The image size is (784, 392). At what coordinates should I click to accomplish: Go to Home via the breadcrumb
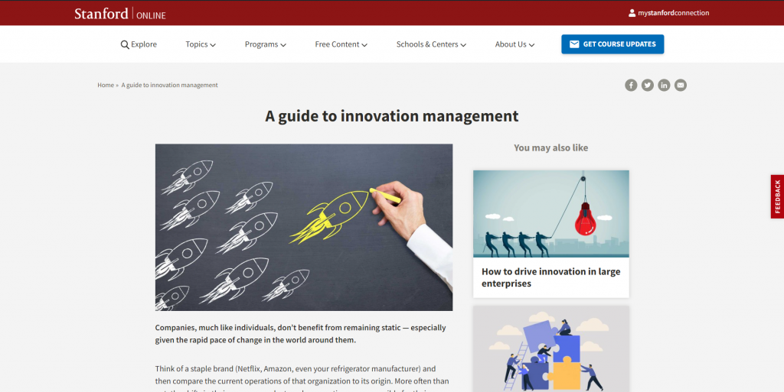coord(106,85)
